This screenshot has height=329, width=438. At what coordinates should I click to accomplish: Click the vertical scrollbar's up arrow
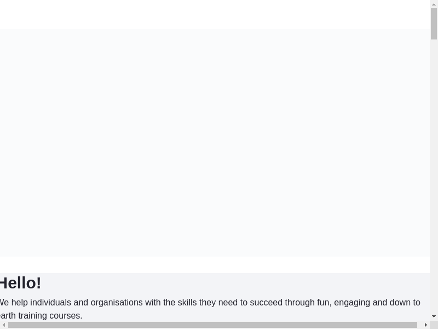(x=434, y=4)
